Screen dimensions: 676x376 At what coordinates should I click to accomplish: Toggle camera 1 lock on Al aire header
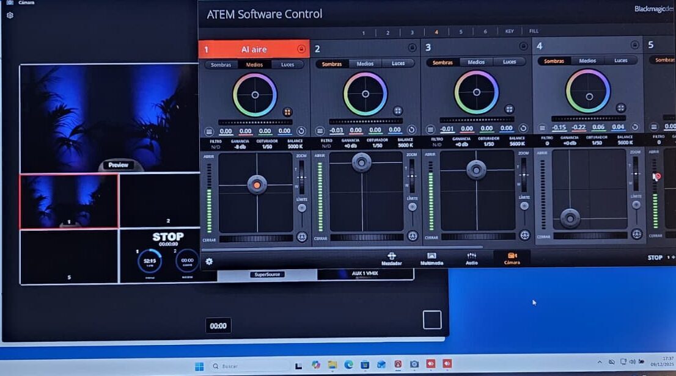301,49
